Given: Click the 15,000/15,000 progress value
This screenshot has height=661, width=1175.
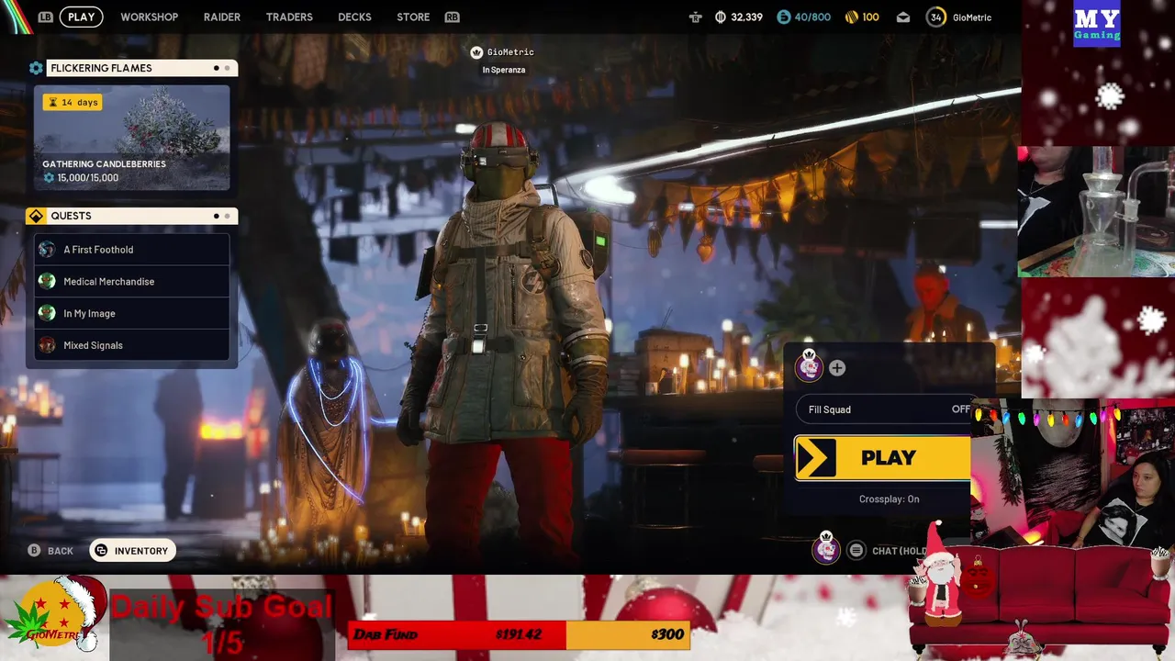Looking at the screenshot, I should [x=88, y=178].
